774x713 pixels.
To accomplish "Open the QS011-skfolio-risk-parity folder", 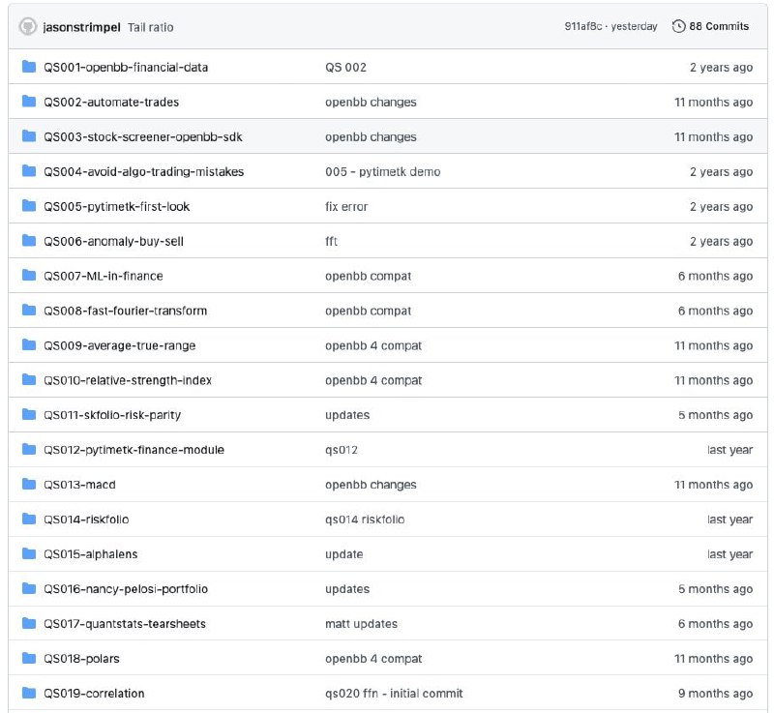I will click(x=112, y=415).
